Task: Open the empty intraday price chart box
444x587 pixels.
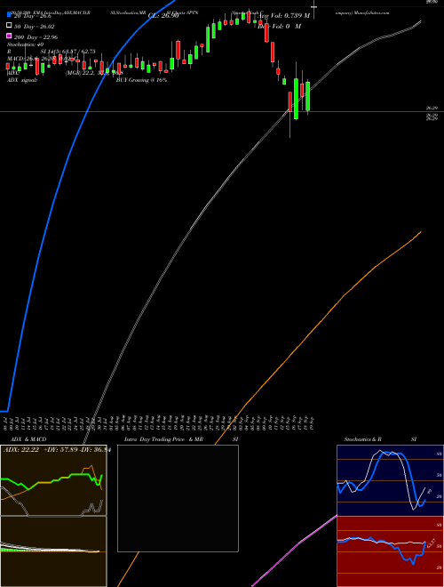Action: [x=178, y=498]
